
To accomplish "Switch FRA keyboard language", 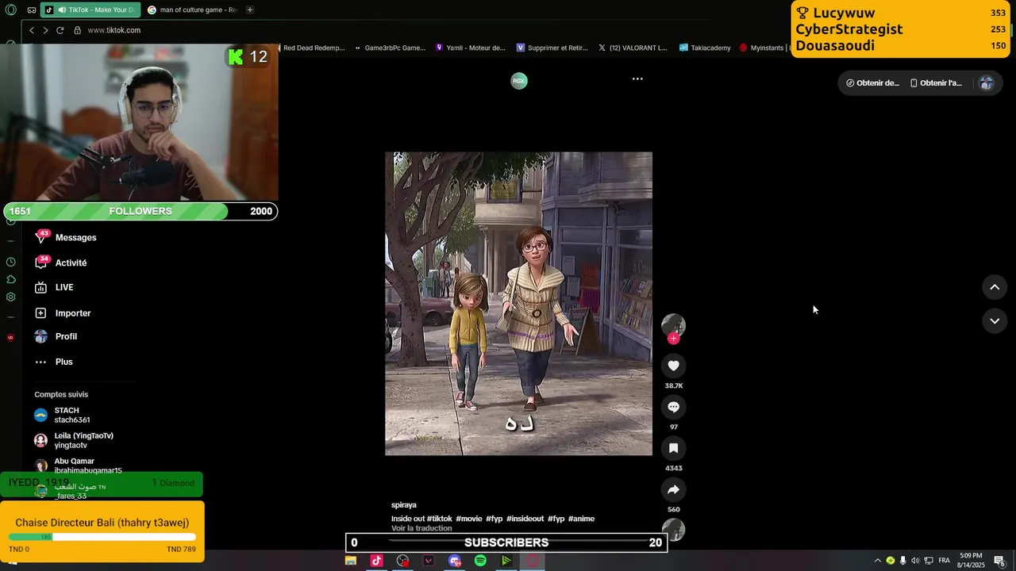I will [x=944, y=561].
